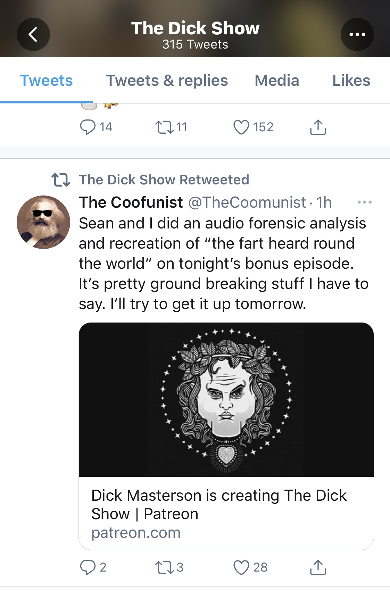Screen dimensions: 390x591
Task: Share The Coofunist's tweet
Action: point(318,567)
